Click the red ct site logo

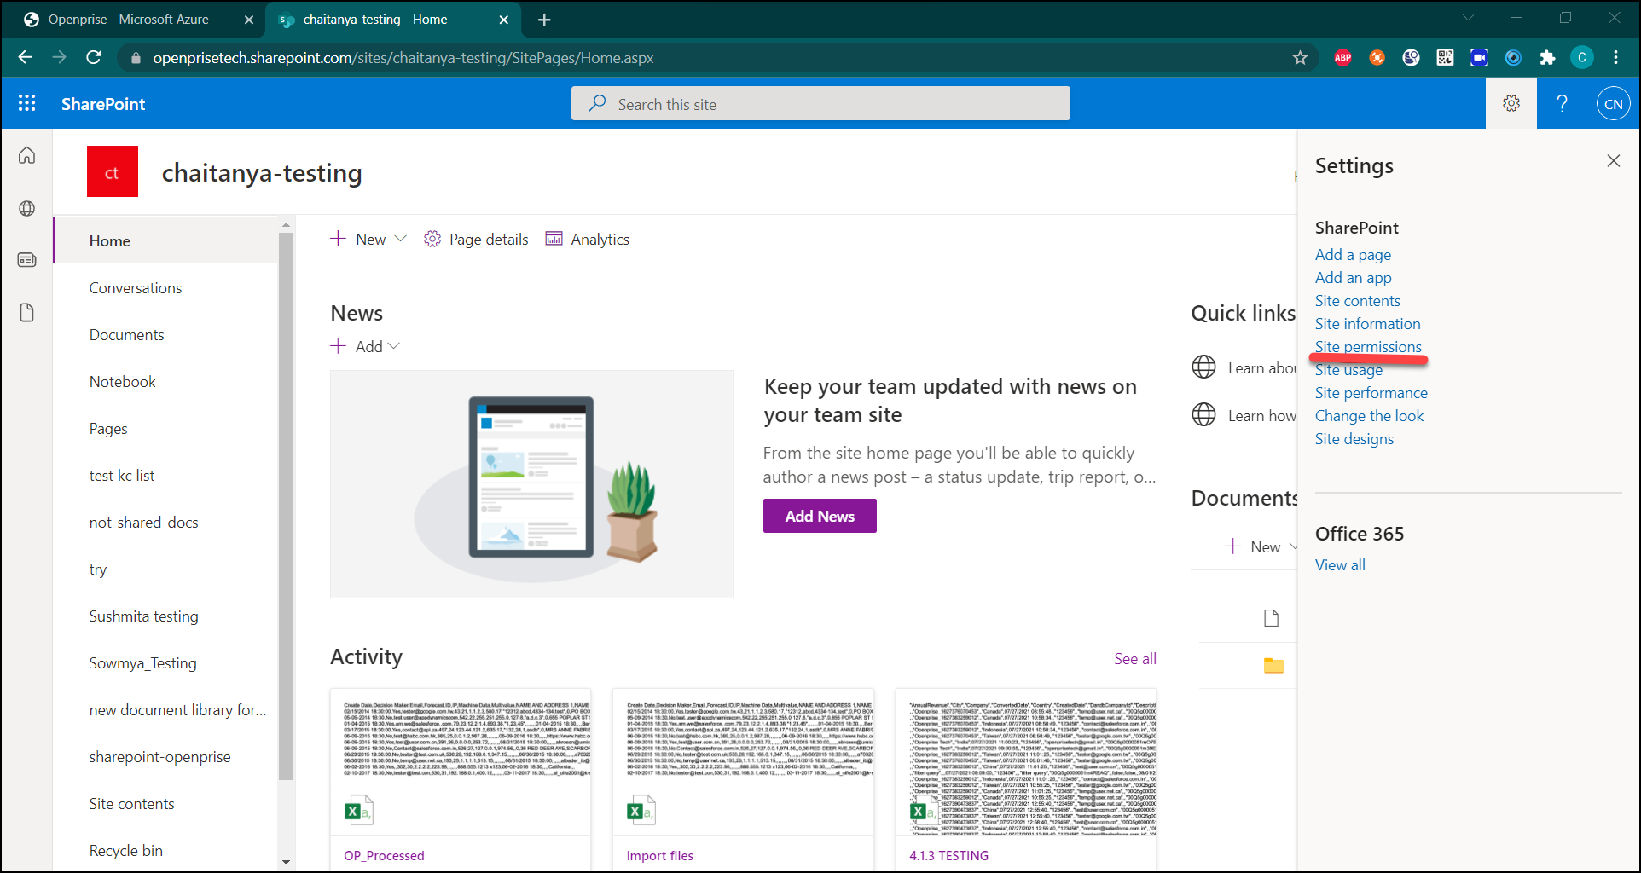[x=113, y=171]
